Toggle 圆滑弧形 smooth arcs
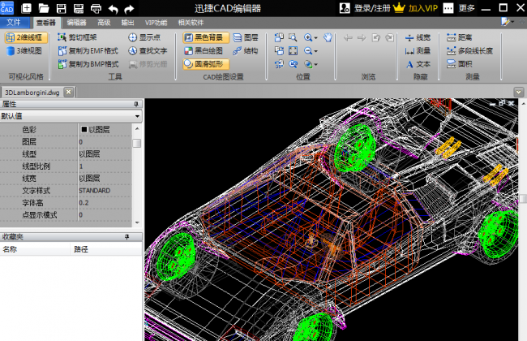This screenshot has width=527, height=341. click(206, 64)
